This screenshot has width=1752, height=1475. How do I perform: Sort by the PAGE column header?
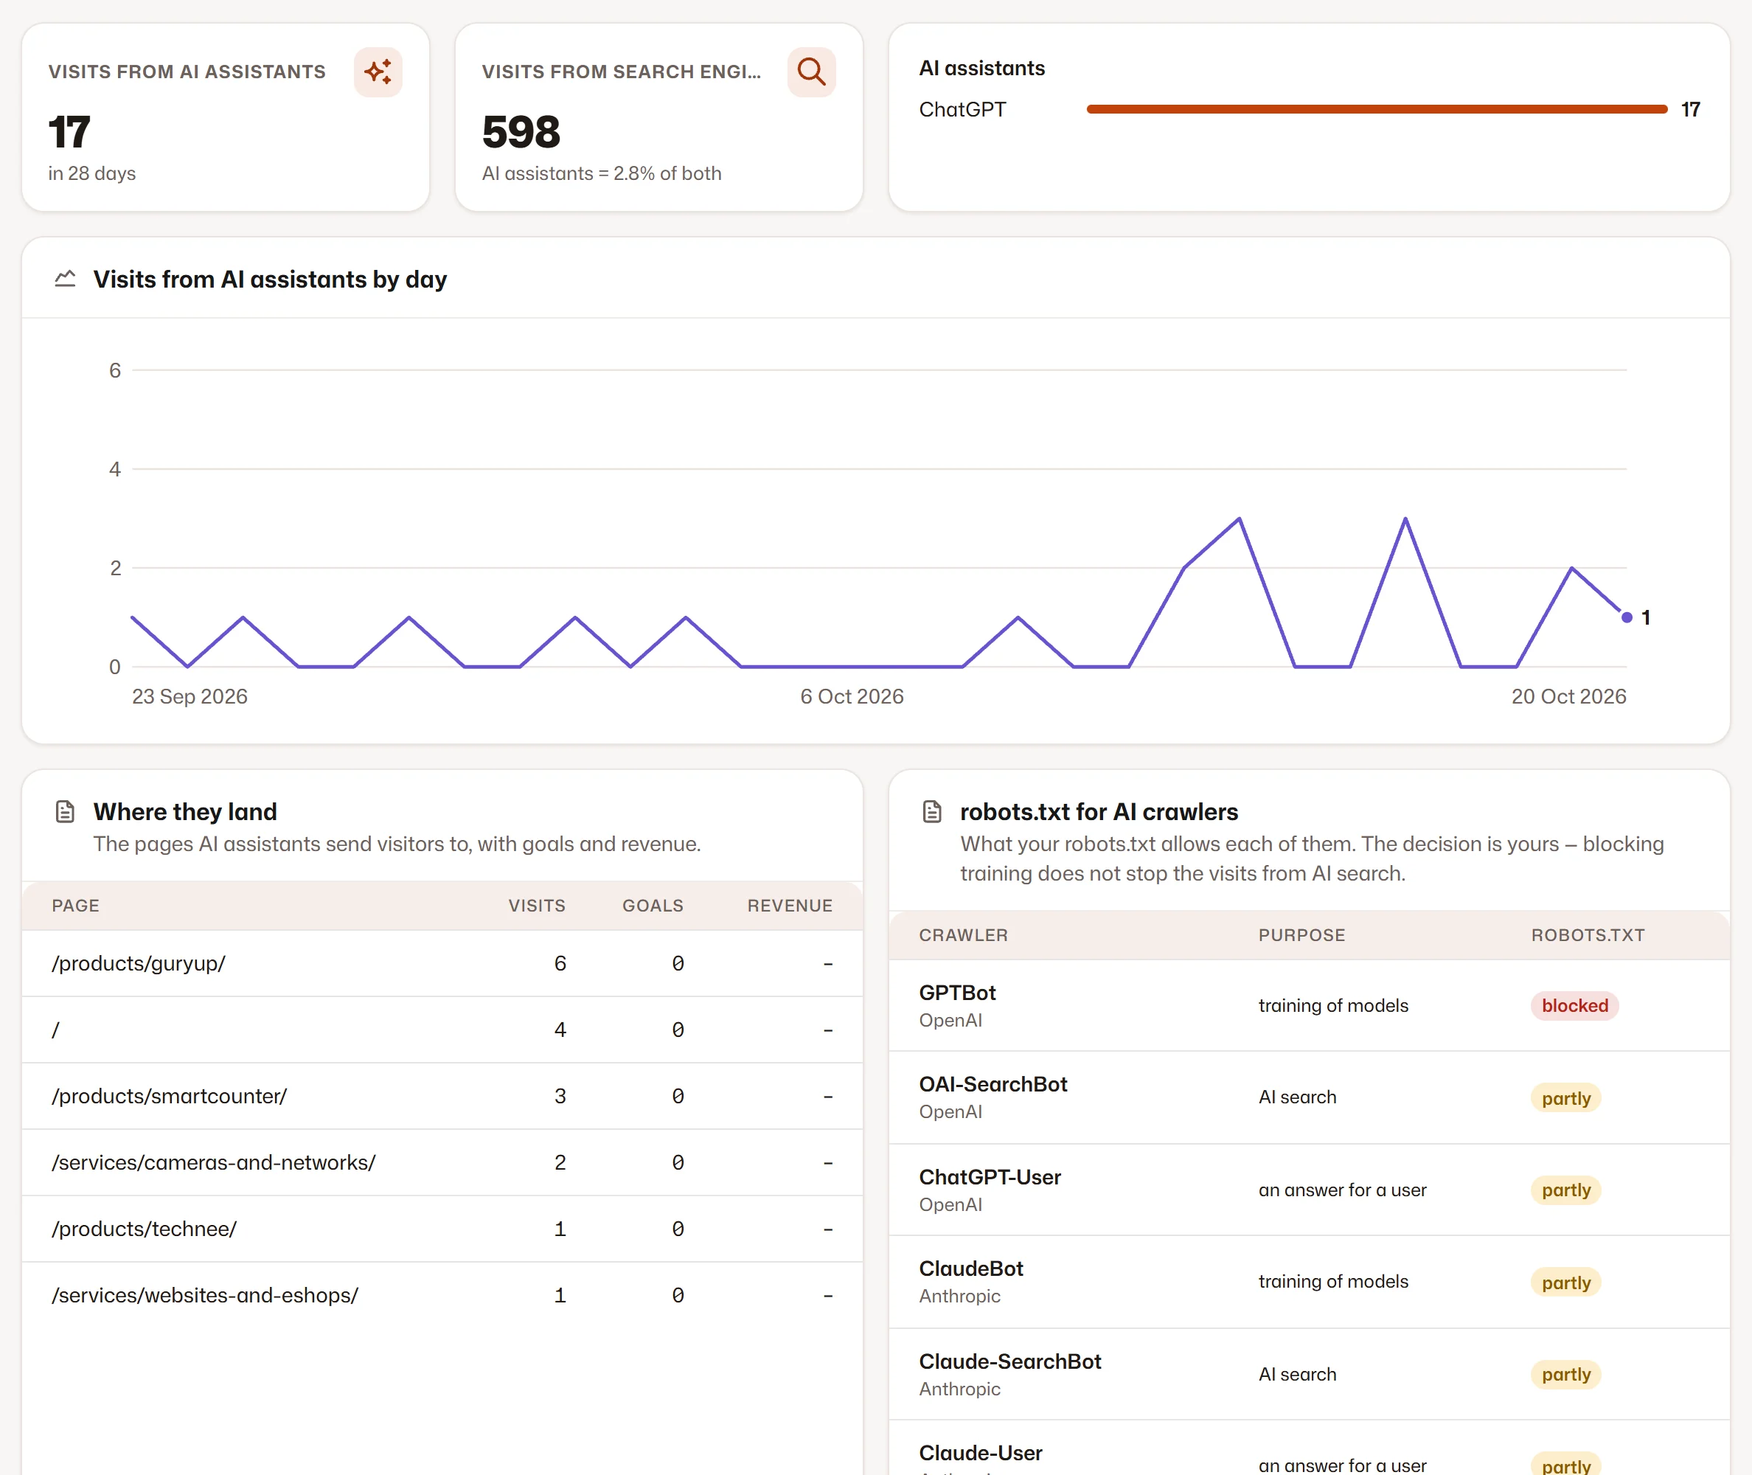coord(75,906)
